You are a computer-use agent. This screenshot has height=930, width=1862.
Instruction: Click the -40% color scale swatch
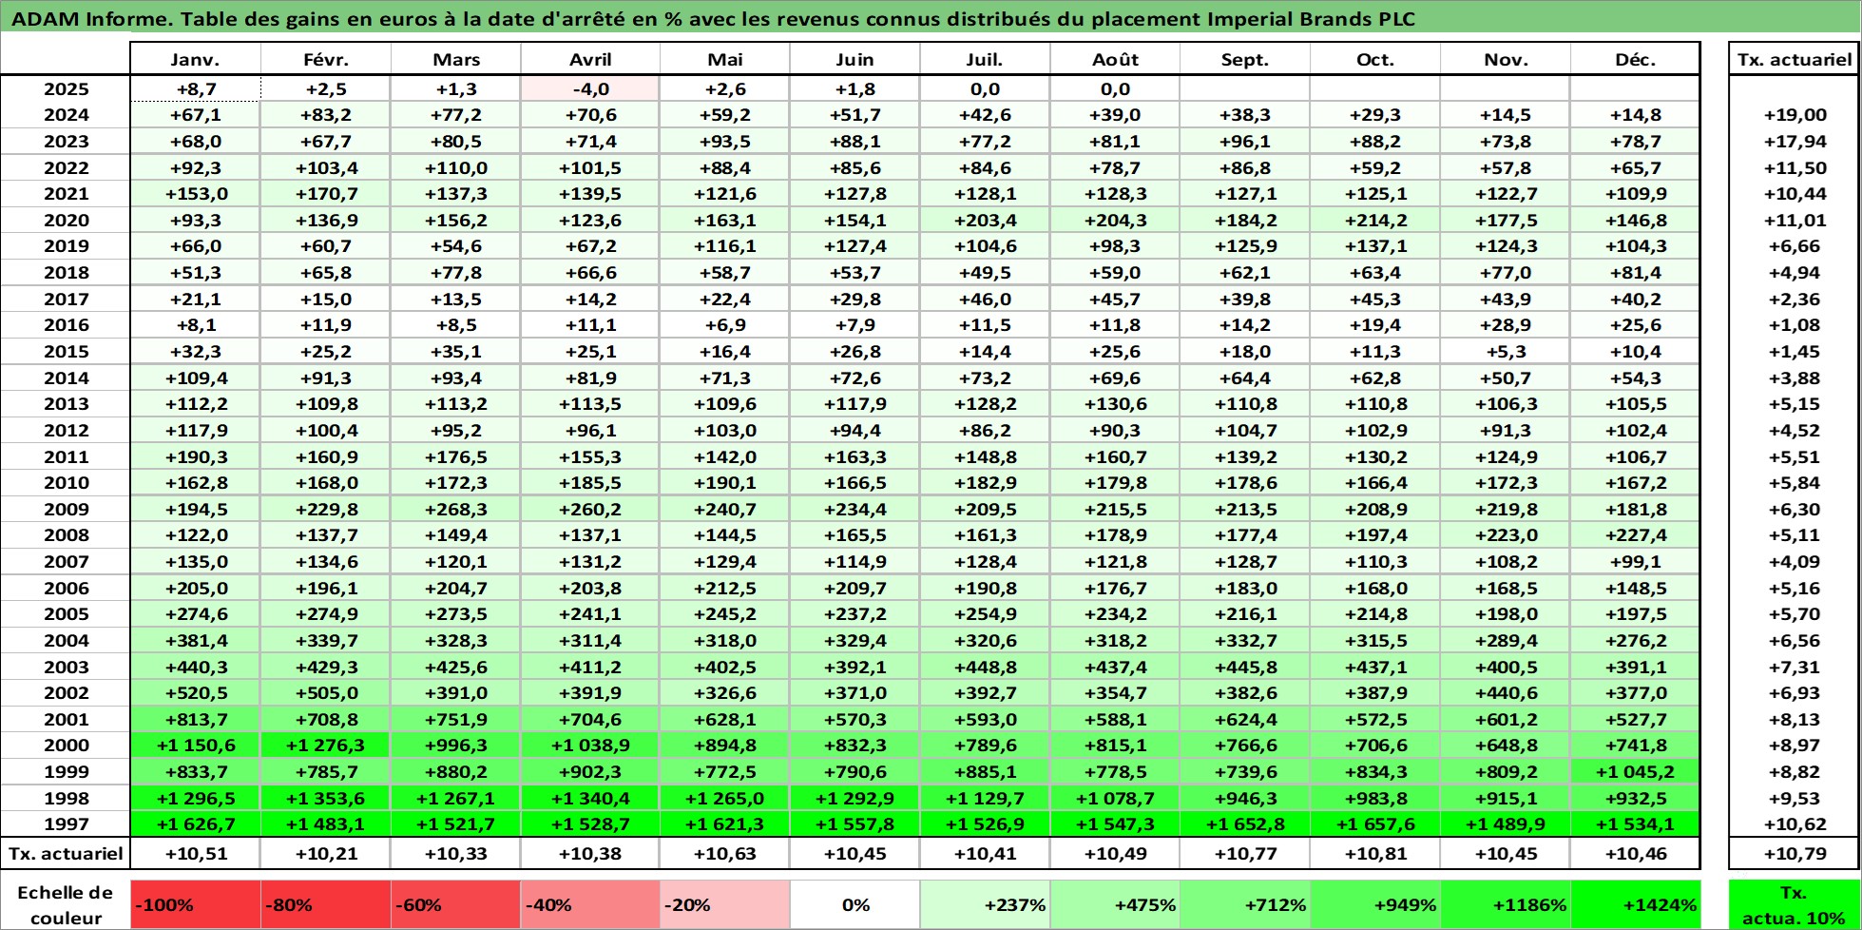coord(590,905)
